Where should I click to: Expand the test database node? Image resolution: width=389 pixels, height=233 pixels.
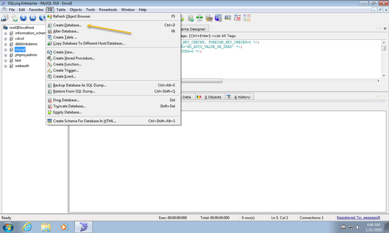tap(5, 60)
